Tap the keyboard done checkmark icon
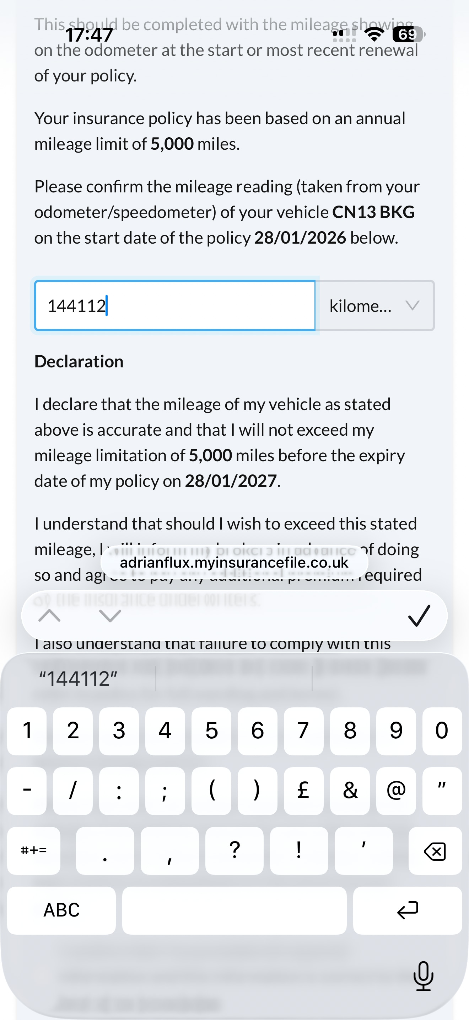This screenshot has height=1020, width=469. click(419, 616)
